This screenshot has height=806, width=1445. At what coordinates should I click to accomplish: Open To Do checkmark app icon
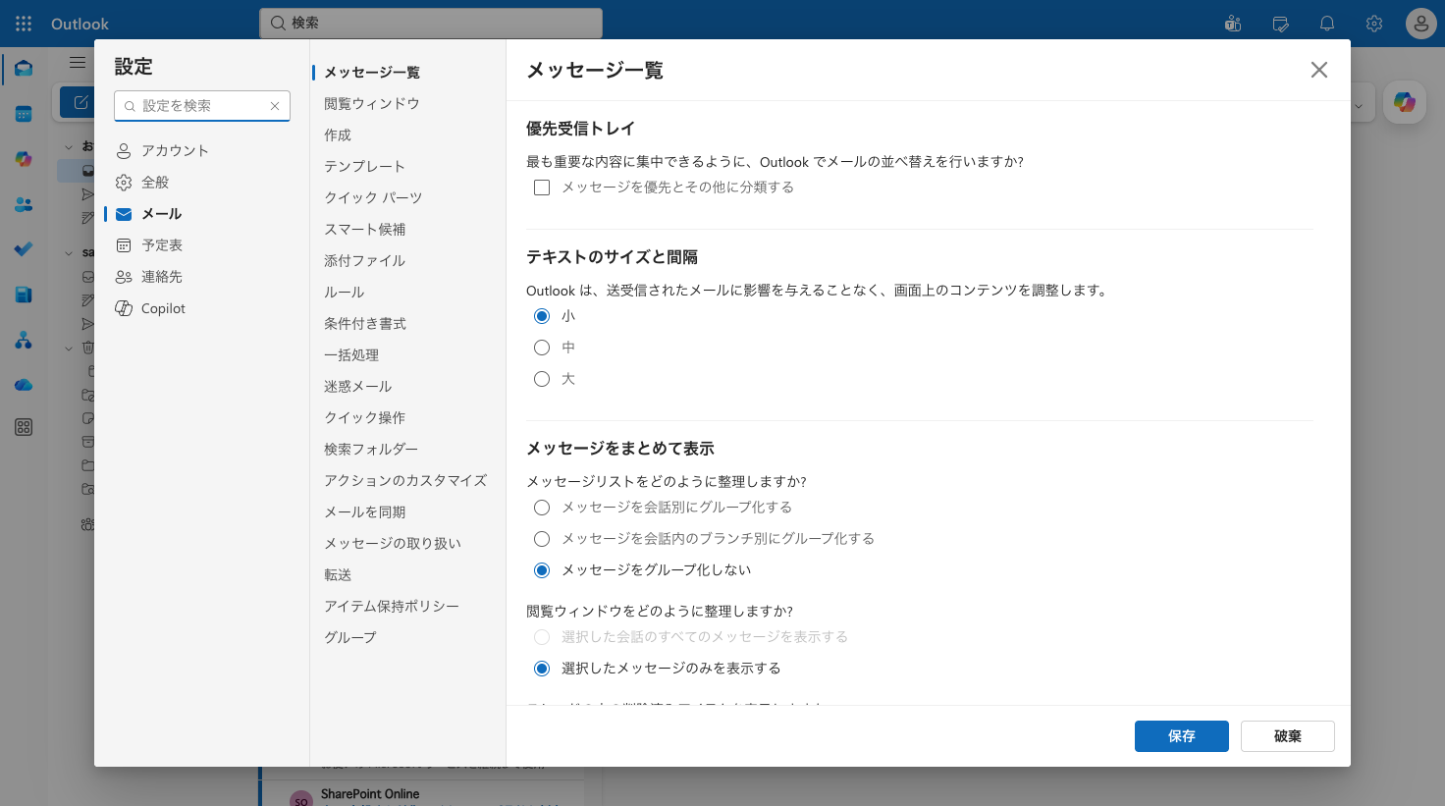(24, 249)
